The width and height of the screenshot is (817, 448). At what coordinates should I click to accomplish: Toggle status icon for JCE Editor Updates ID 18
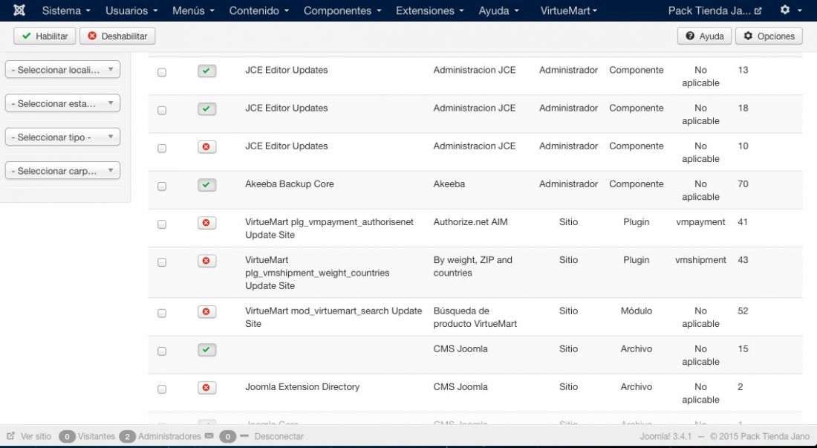[x=207, y=109]
